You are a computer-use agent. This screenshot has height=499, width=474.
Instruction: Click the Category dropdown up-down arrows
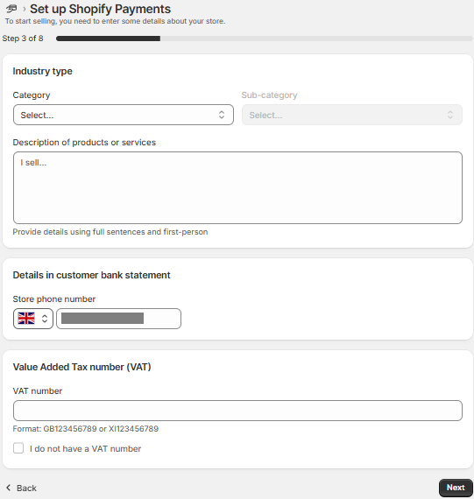[x=222, y=115]
